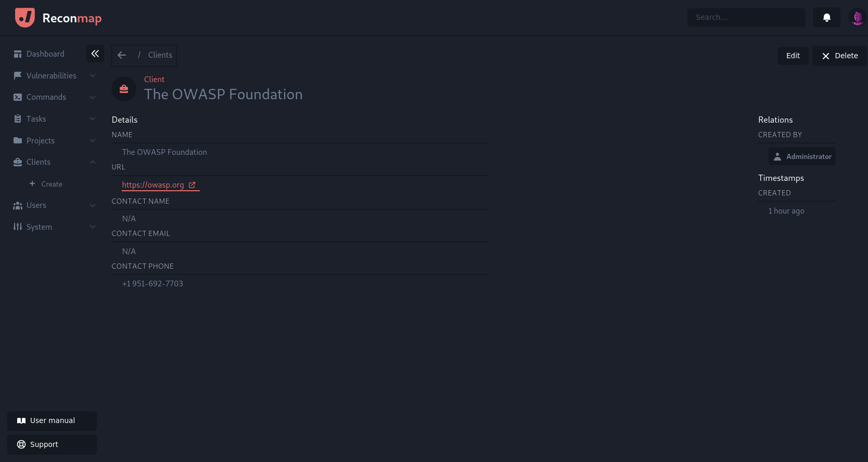Collapse the Clients menu chevron
This screenshot has width=868, height=462.
(x=93, y=162)
